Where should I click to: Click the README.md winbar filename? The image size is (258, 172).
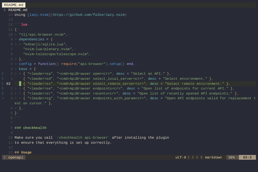click(x=18, y=10)
